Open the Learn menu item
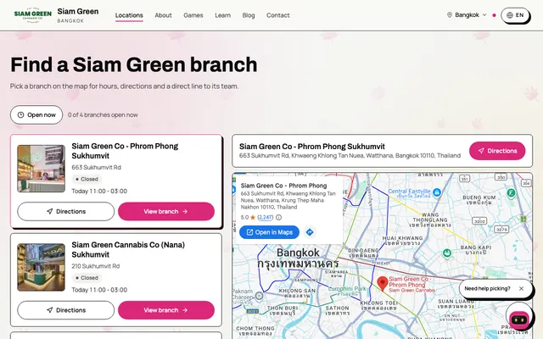This screenshot has height=339, width=543. tap(222, 15)
